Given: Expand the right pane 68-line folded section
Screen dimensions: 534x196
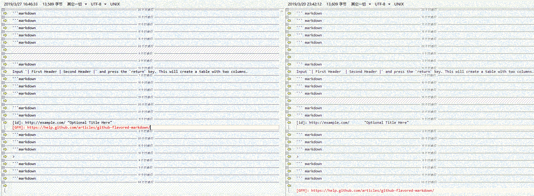Looking at the screenshot, I should tap(287, 182).
